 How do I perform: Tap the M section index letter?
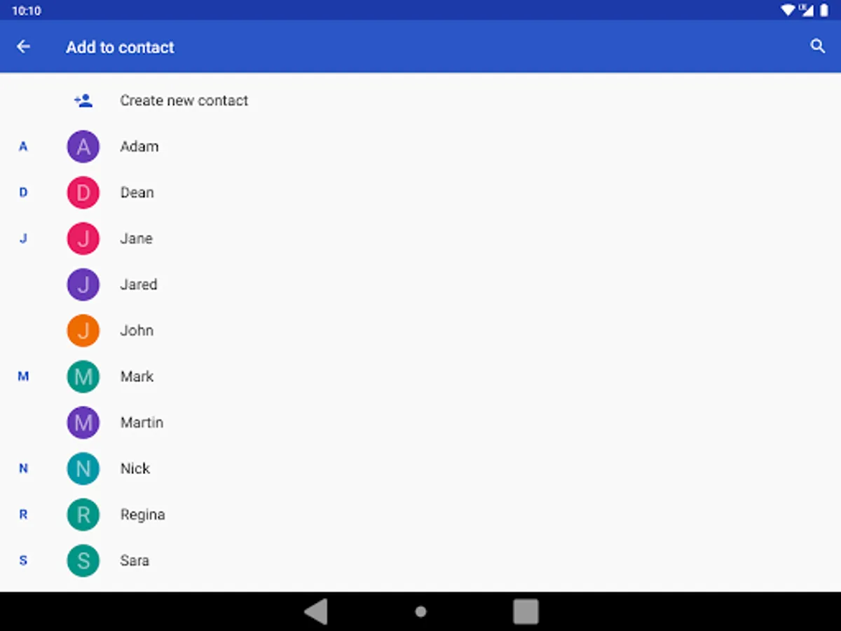23,377
